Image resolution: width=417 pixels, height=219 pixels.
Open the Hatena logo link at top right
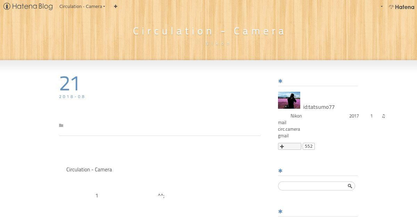pyautogui.click(x=401, y=7)
